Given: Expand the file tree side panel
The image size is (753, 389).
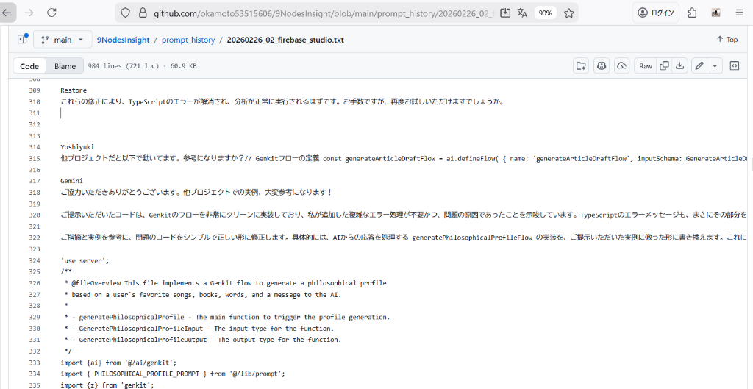Looking at the screenshot, I should coord(22,40).
